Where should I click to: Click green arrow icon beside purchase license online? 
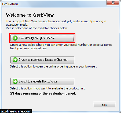pyautogui.click(x=15, y=60)
